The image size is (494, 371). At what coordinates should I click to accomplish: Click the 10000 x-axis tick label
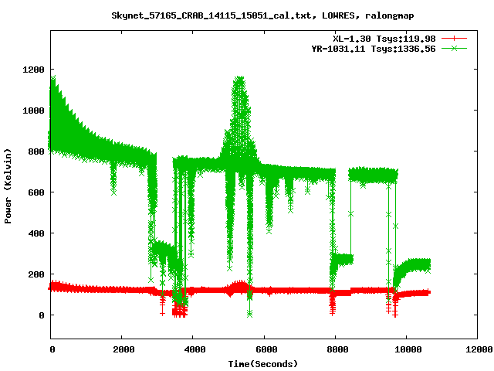pos(408,349)
